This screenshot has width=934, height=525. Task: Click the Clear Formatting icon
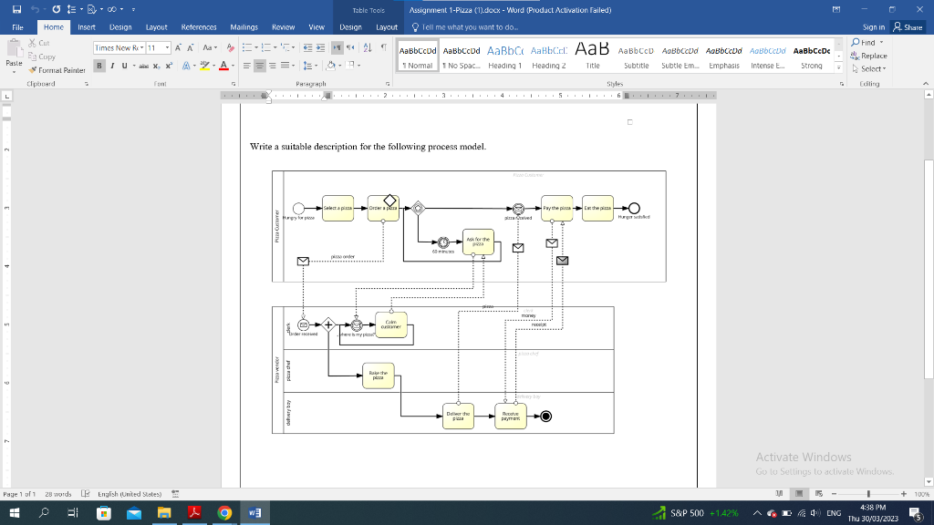pyautogui.click(x=231, y=47)
